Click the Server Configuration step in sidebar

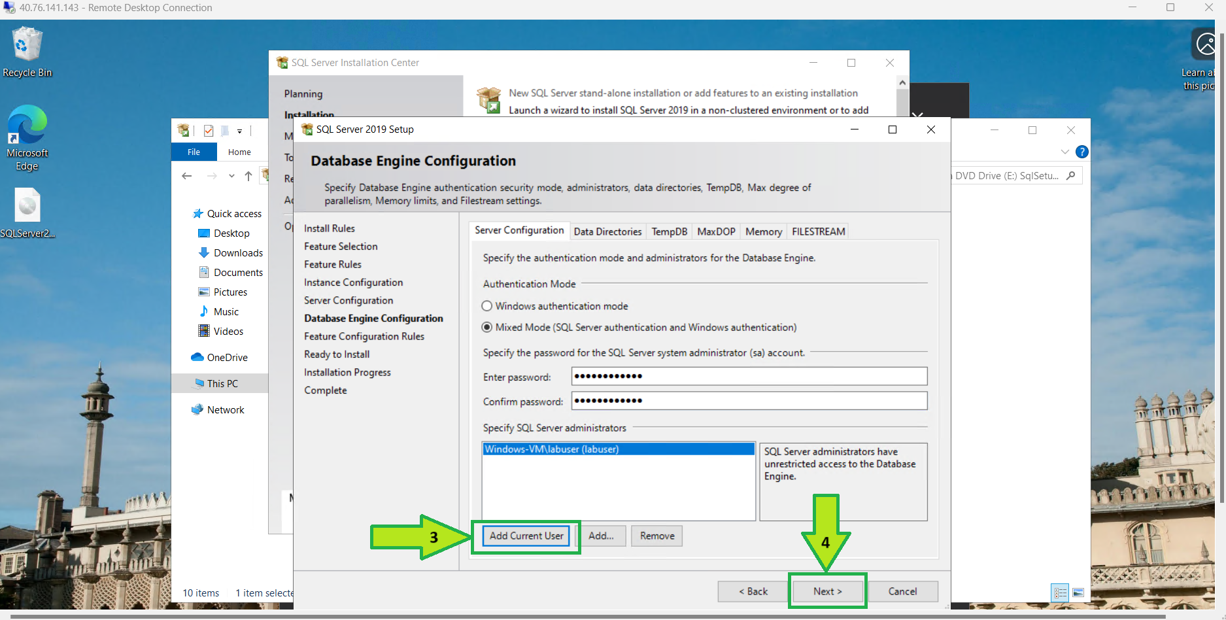(x=349, y=300)
